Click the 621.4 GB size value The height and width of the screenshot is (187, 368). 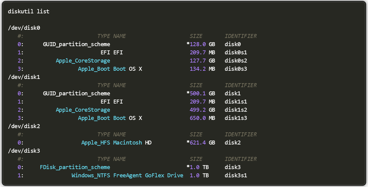point(202,143)
